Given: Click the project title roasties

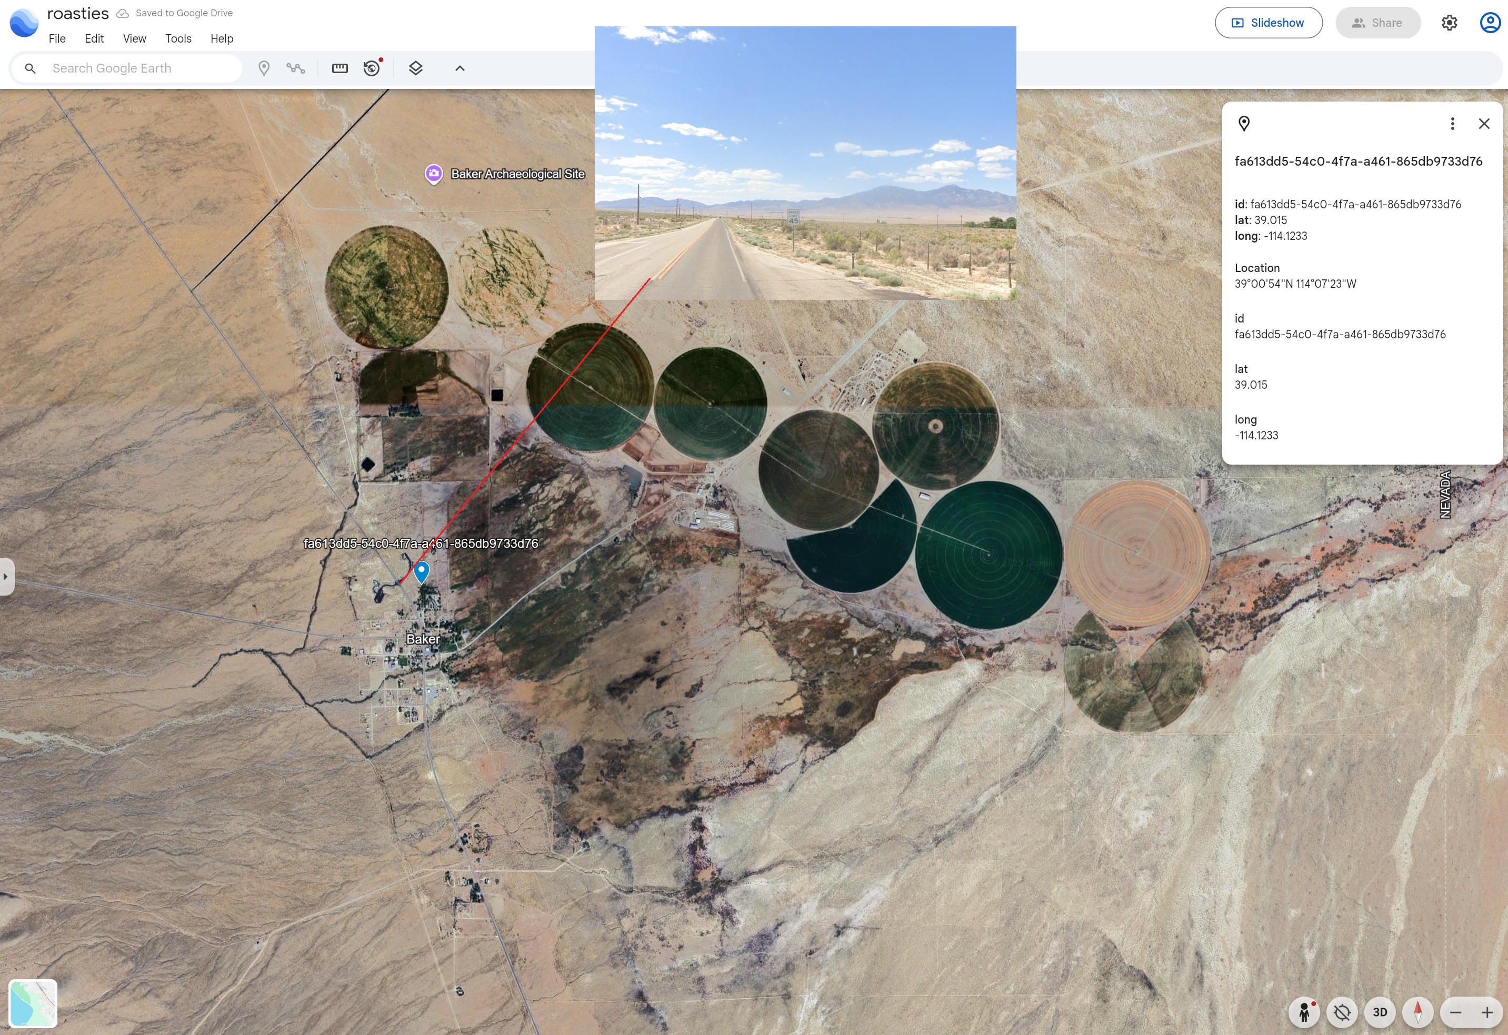Looking at the screenshot, I should [x=78, y=14].
